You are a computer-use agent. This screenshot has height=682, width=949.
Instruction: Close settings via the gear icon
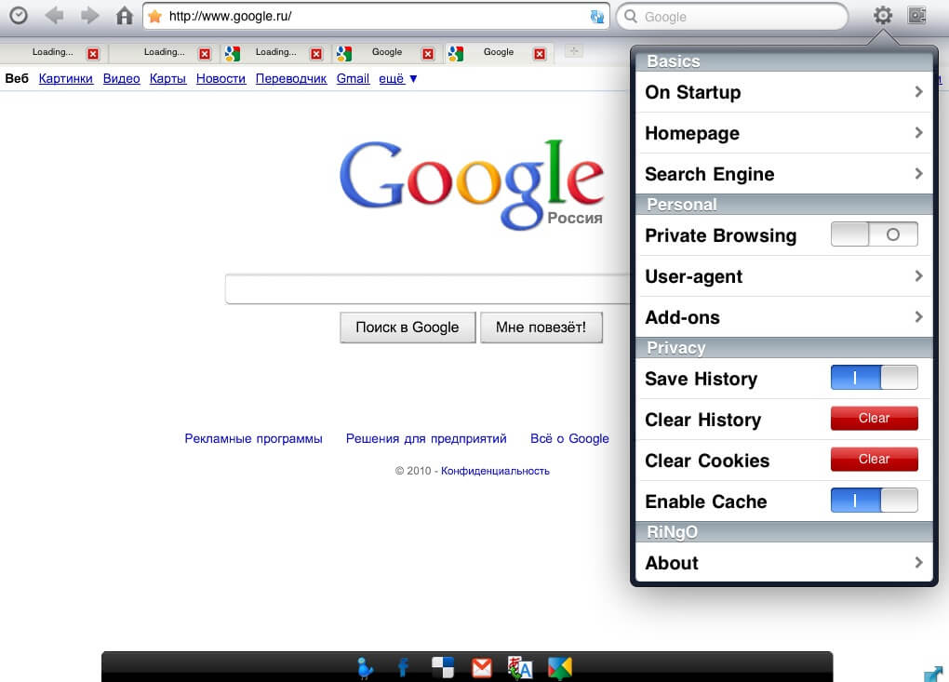coord(882,15)
